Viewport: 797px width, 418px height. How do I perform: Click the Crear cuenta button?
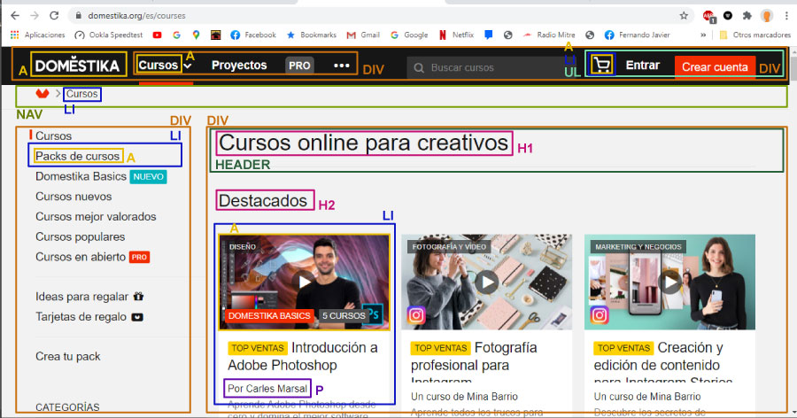[715, 67]
